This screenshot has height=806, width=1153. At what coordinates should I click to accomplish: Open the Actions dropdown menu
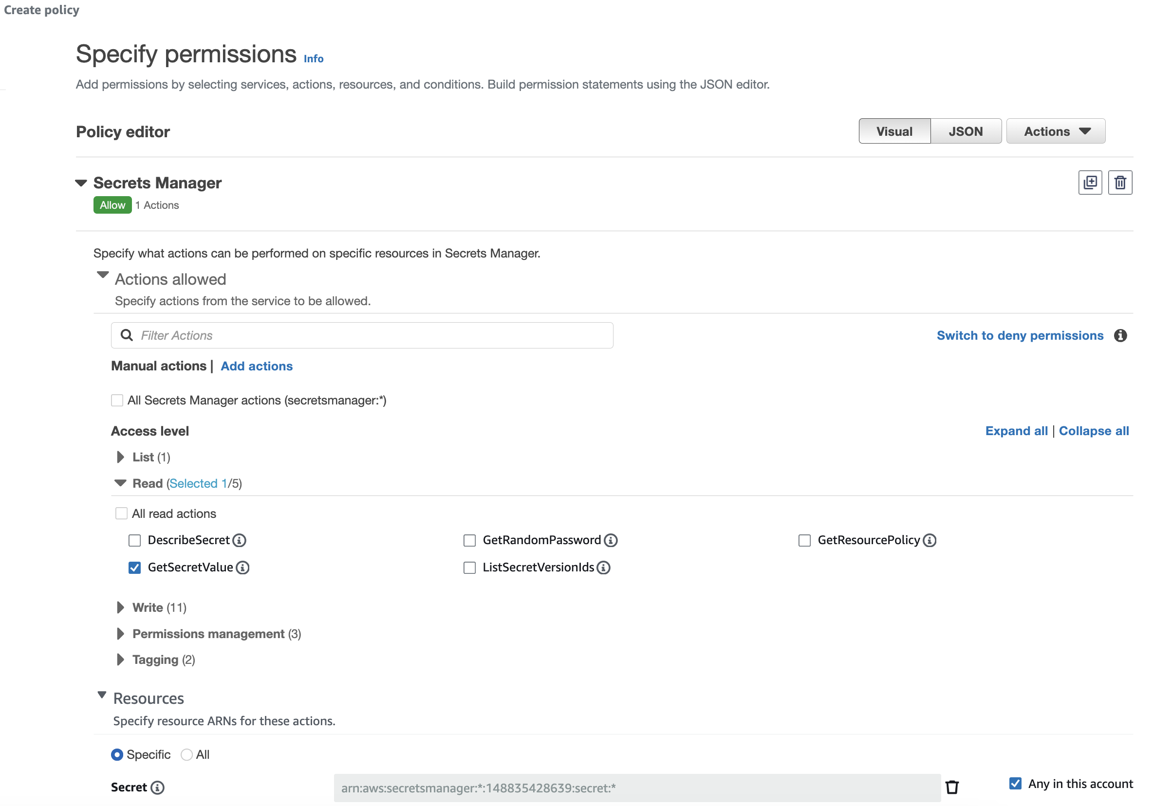coord(1056,131)
